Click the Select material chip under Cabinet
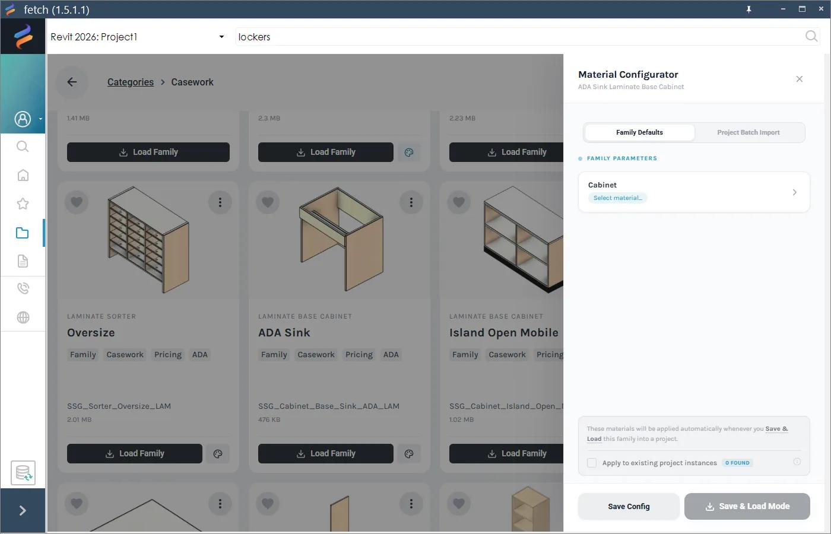The image size is (831, 534). (x=617, y=198)
